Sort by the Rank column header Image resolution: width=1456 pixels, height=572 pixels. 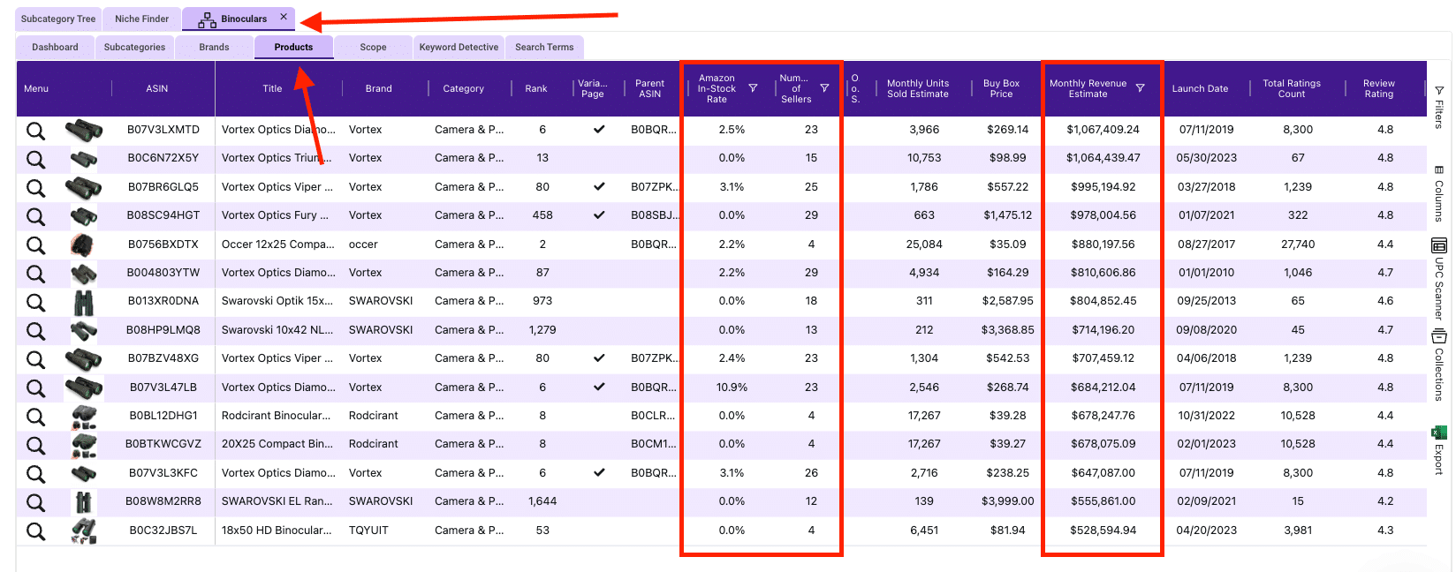tap(536, 88)
